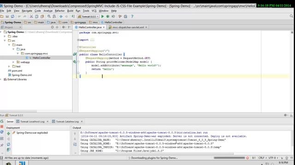Image resolution: width=295 pixels, height=165 pixels.
Task: Select the Server tab
Action: tap(10, 121)
